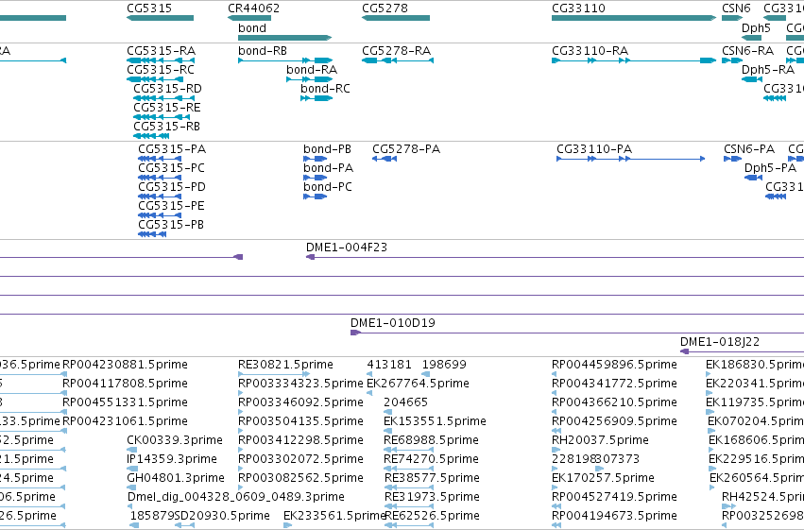Image resolution: width=804 pixels, height=530 pixels.
Task: Click EST RP004230881.5prime
Action: [125, 365]
